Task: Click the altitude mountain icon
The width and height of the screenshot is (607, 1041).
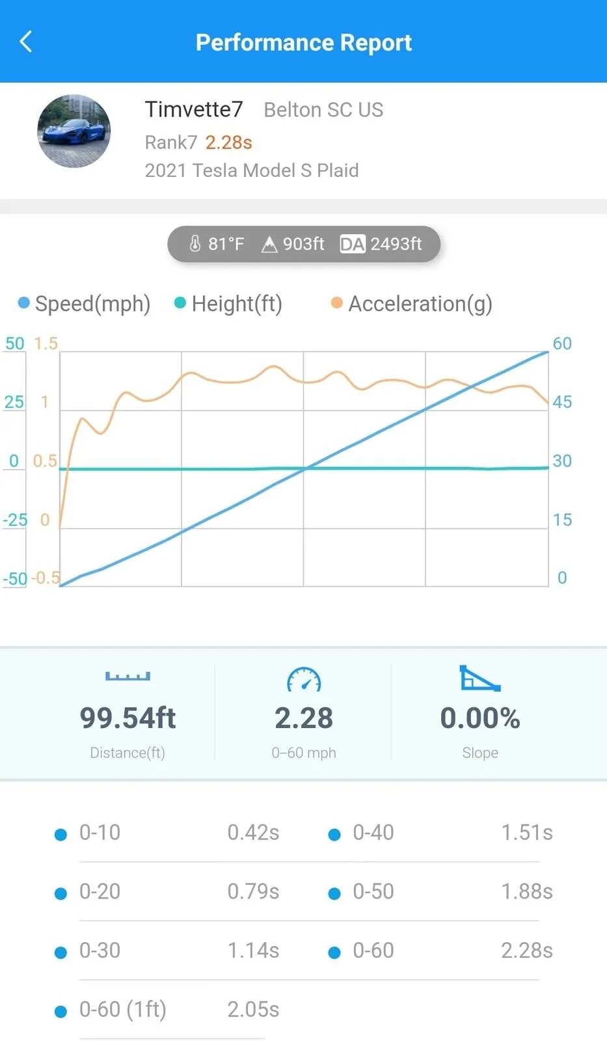Action: (269, 245)
